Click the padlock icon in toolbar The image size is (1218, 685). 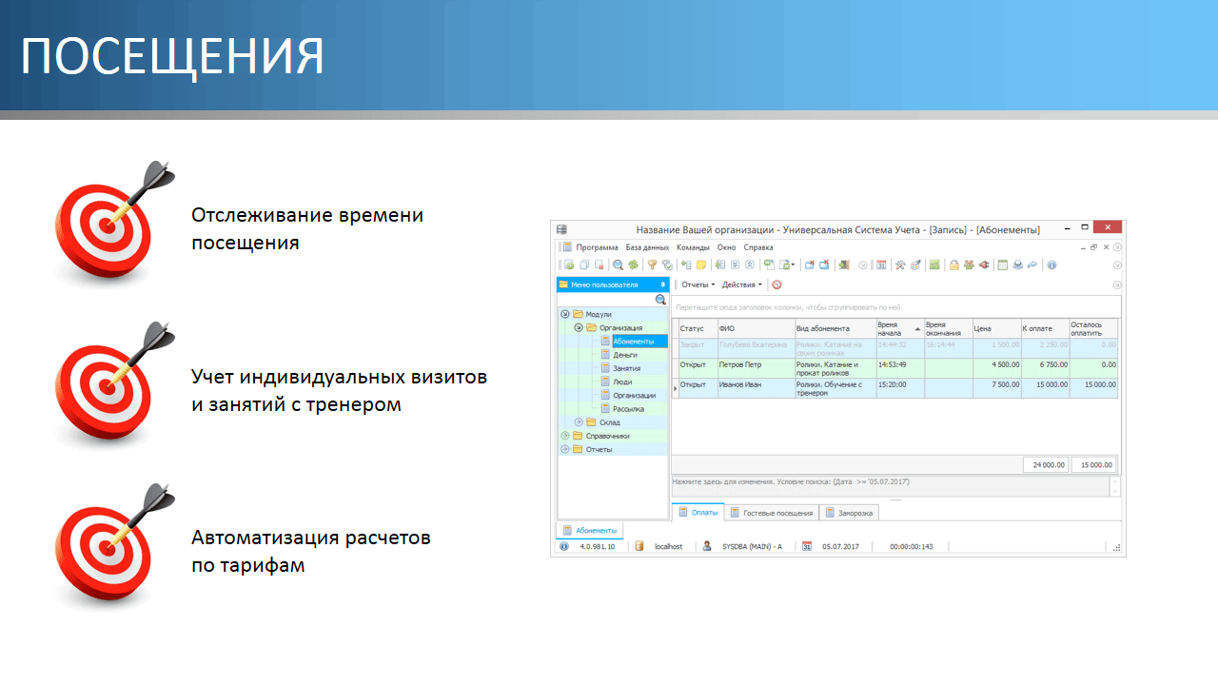pos(954,264)
